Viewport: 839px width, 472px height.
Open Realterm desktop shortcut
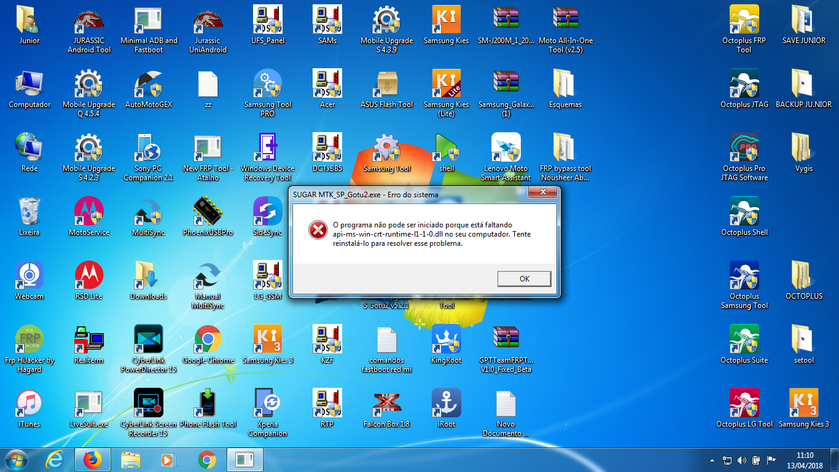89,345
